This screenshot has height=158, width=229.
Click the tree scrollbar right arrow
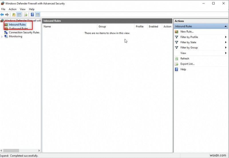39,151
